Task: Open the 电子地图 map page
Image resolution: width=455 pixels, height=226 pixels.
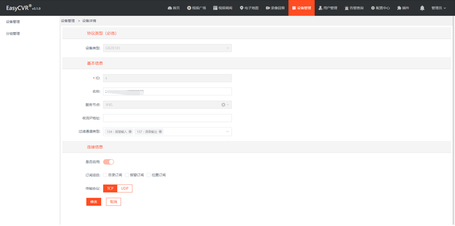Action: click(x=249, y=8)
